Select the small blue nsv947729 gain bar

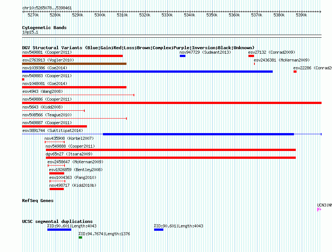[x=182, y=56]
